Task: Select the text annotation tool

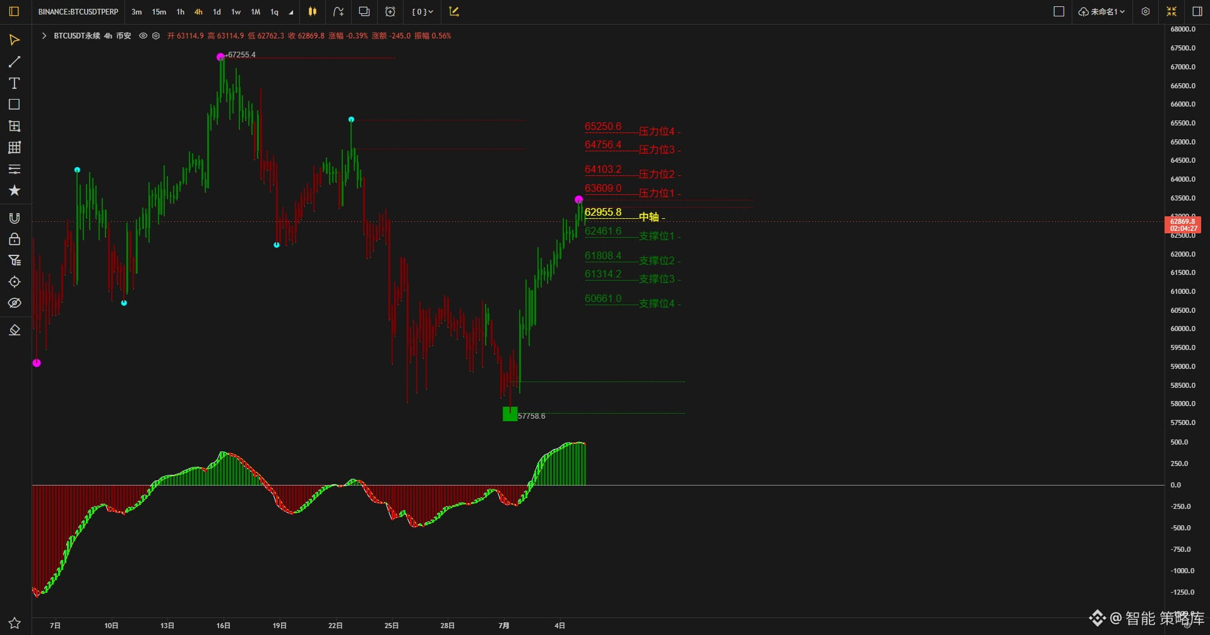Action: pyautogui.click(x=14, y=83)
